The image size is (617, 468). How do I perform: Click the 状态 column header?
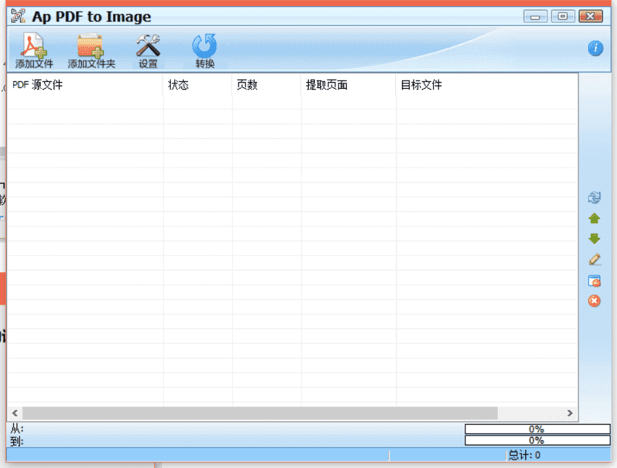click(x=198, y=85)
